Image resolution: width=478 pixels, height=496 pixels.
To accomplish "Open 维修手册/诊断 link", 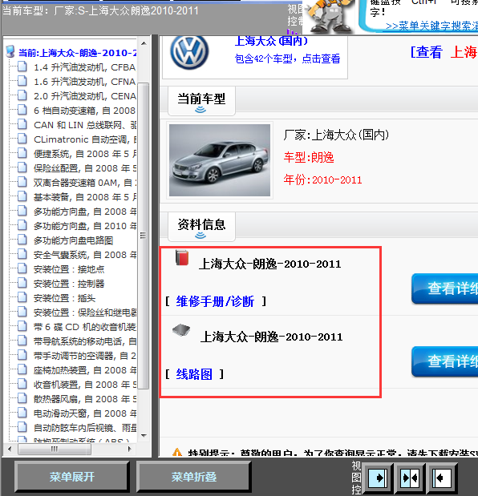I will point(215,301).
